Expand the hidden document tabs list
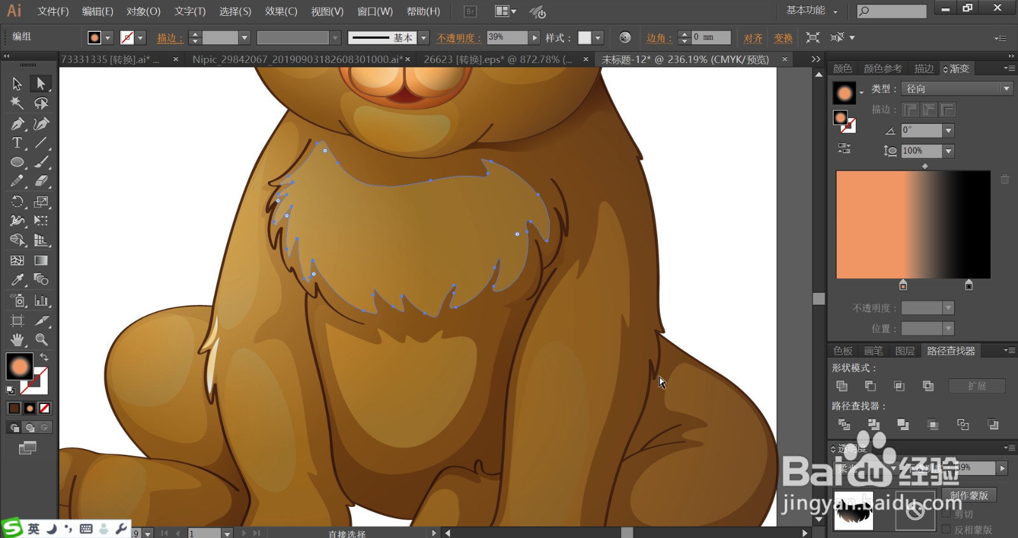 click(816, 59)
